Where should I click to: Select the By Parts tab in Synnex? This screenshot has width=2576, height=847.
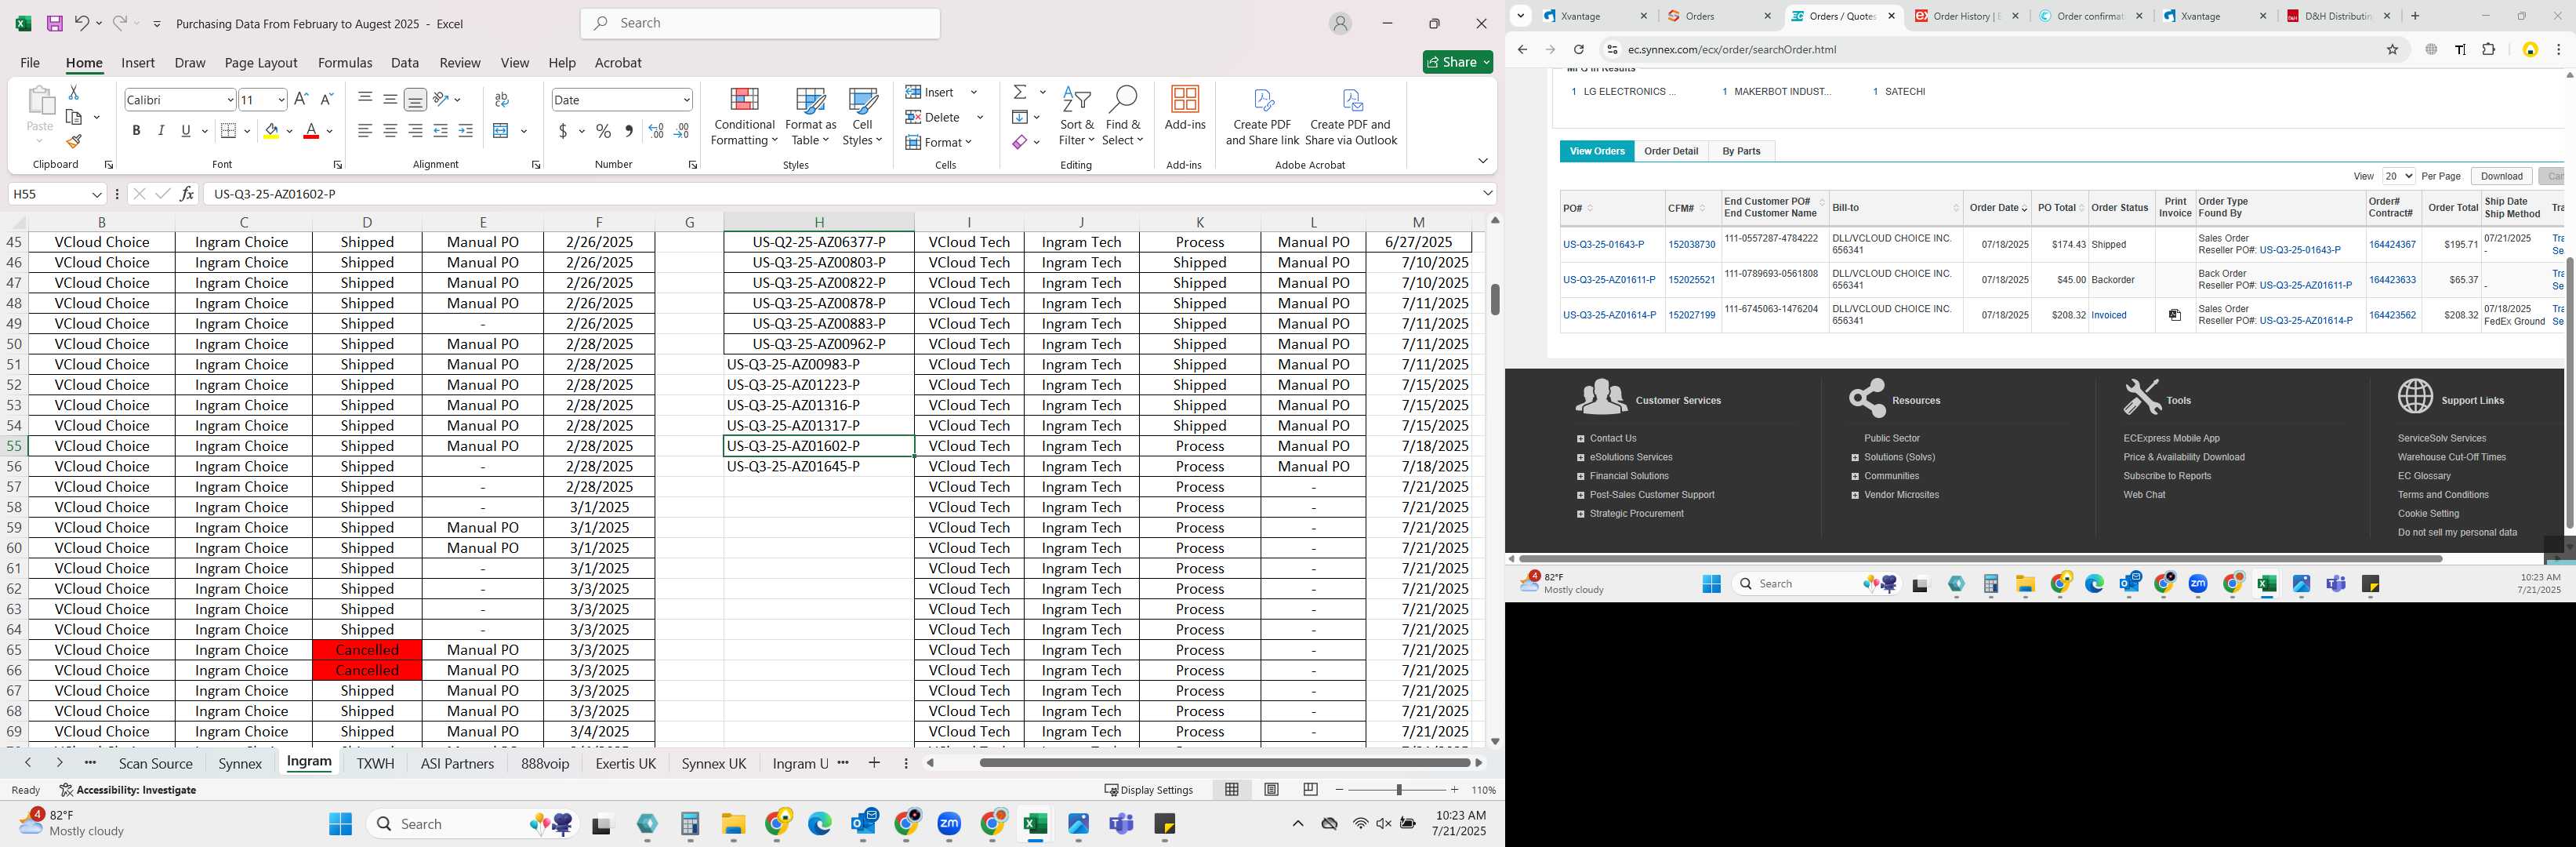[x=1741, y=151]
